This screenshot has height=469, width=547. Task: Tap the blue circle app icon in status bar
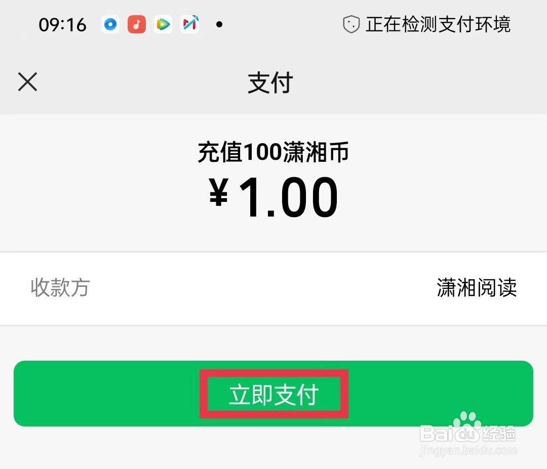tap(110, 24)
